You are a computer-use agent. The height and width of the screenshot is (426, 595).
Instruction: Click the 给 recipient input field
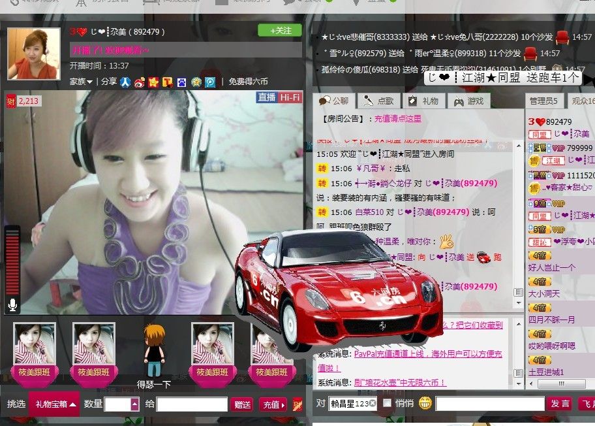tap(192, 404)
